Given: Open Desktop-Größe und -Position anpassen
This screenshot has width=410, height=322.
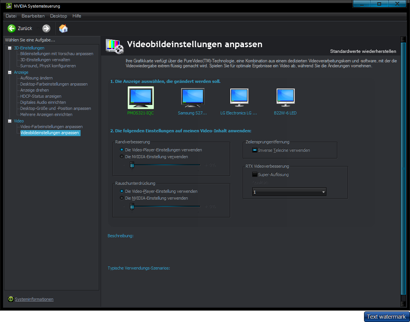Looking at the screenshot, I should [x=56, y=108].
